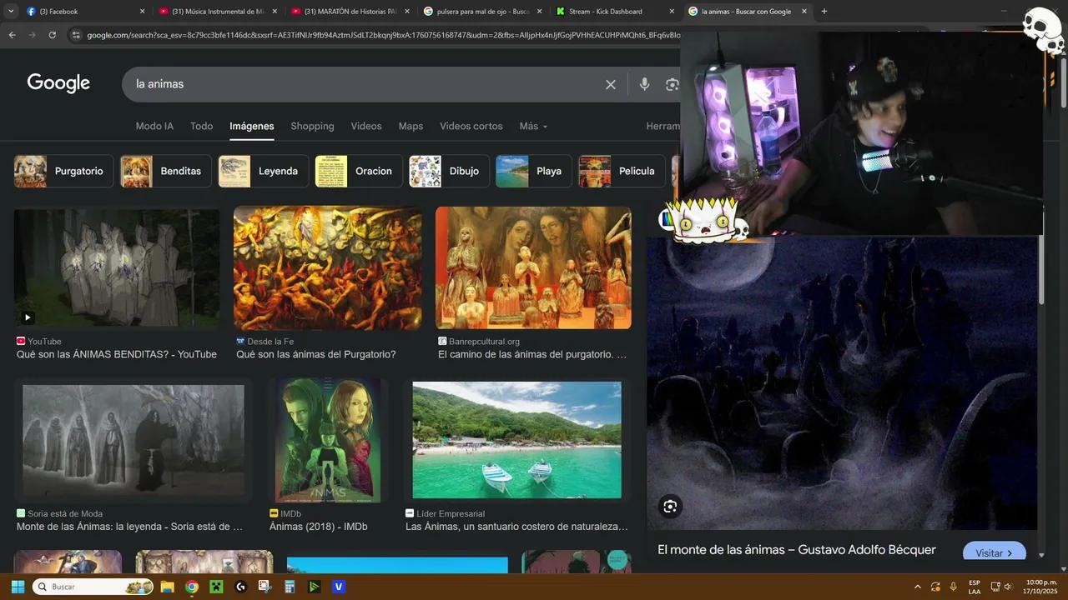Select the Purgatorio filter chip

(x=63, y=171)
